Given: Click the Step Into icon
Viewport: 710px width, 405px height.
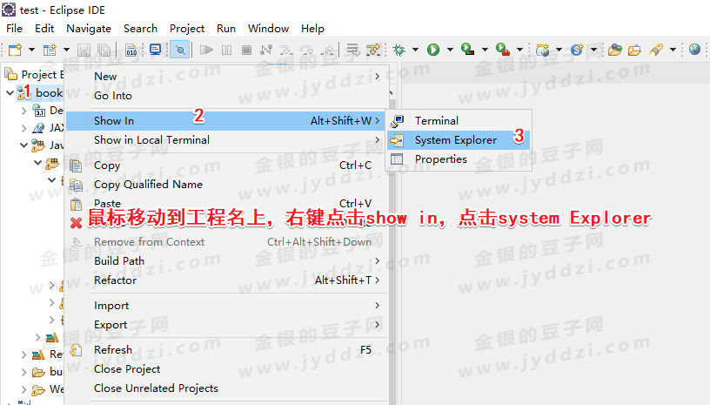Looking at the screenshot, I should tap(286, 50).
